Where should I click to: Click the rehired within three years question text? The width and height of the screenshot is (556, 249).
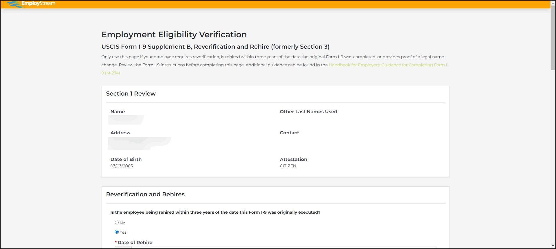[215, 212]
